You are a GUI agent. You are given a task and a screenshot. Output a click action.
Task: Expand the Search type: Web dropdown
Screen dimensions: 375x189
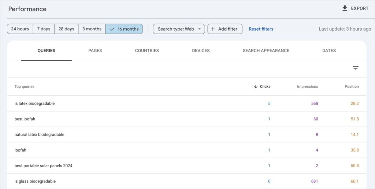(x=179, y=29)
